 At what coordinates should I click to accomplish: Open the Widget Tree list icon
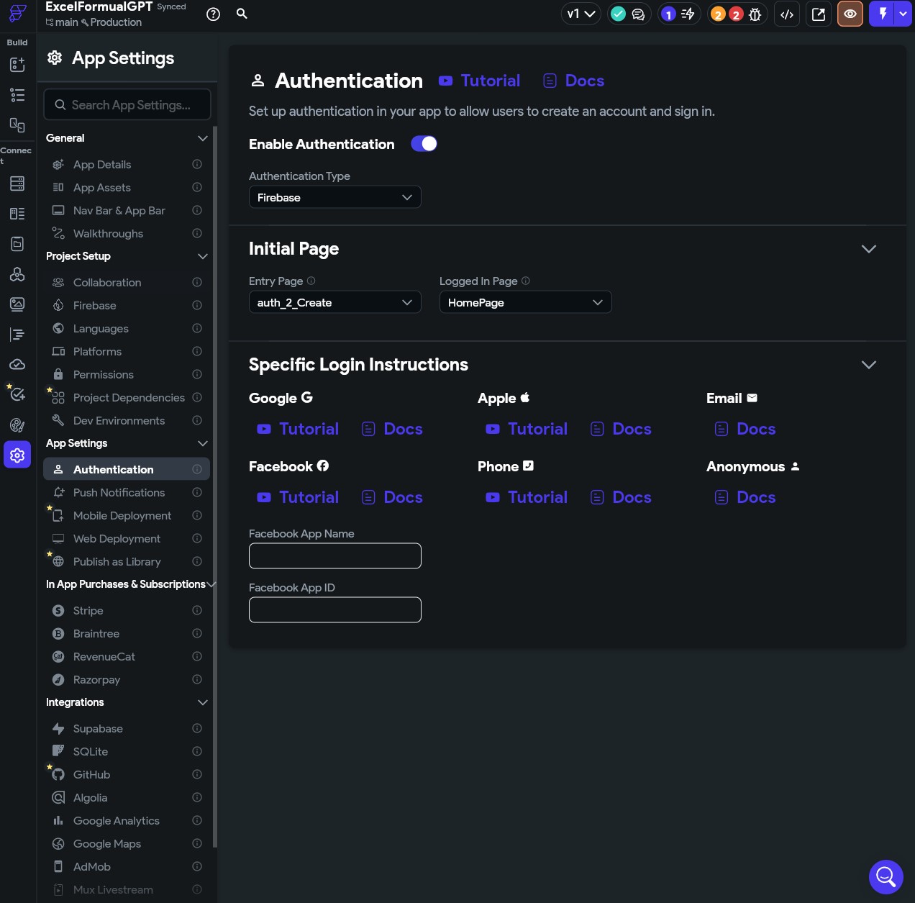tap(17, 95)
